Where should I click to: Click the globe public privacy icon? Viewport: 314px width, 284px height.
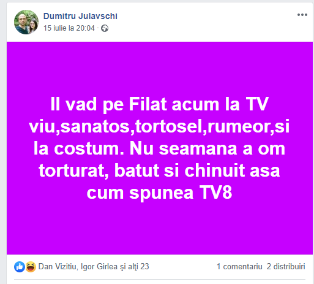click(x=105, y=28)
